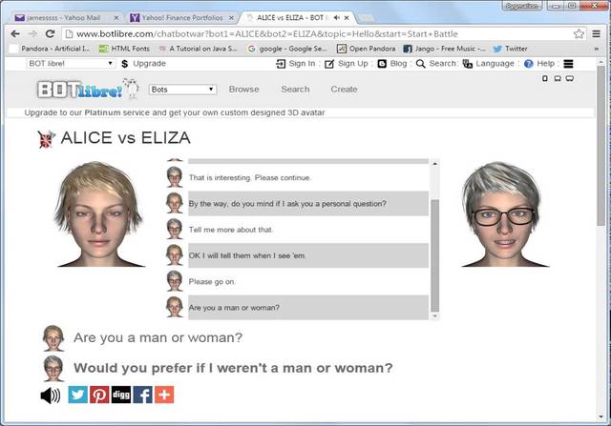Share on Pinterest icon
The width and height of the screenshot is (611, 426).
(99, 395)
